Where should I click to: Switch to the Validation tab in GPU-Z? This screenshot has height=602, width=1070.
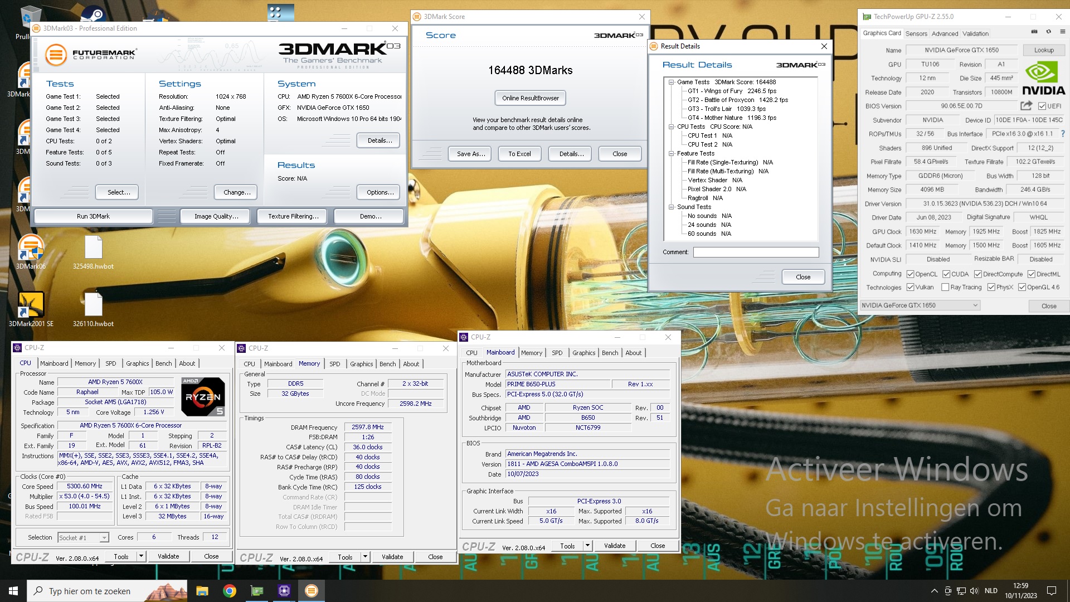(975, 33)
